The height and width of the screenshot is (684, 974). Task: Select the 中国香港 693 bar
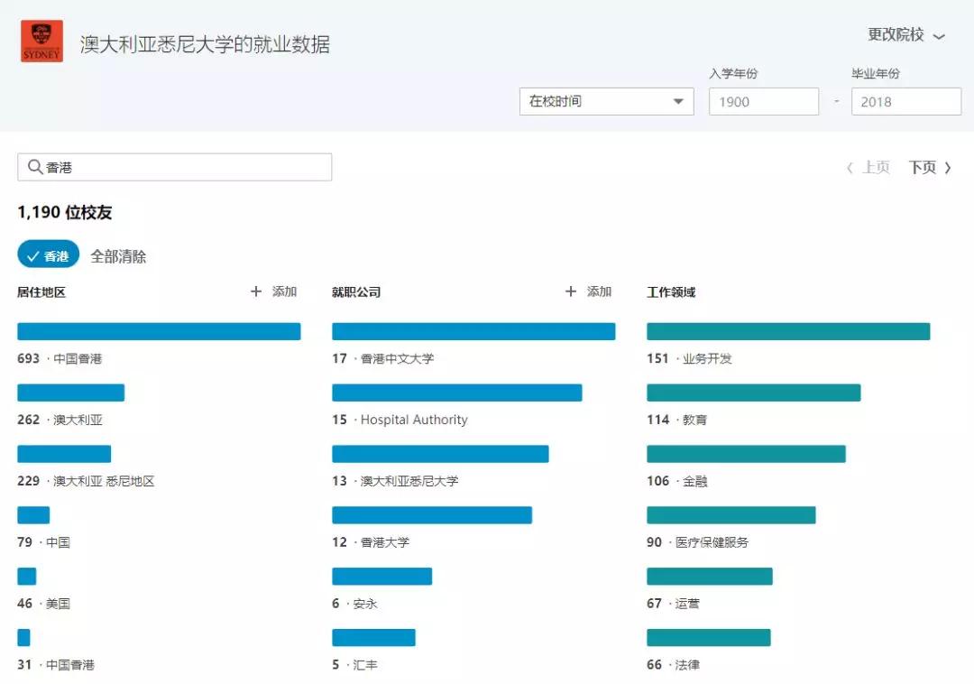(159, 331)
